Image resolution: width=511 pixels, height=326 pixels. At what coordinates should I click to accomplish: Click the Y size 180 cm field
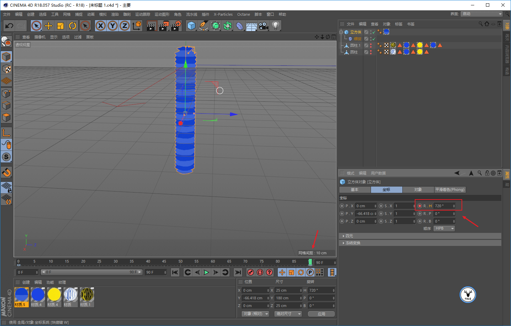pos(288,298)
